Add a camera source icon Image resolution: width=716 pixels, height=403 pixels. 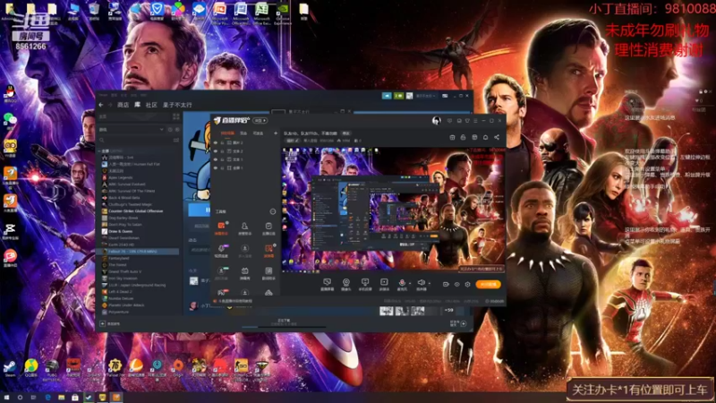(x=346, y=282)
